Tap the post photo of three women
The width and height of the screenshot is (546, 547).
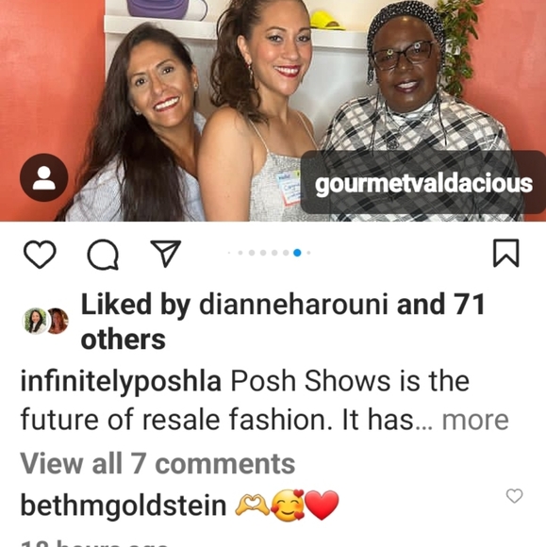tap(273, 110)
